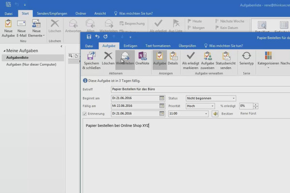
Task: Collapse Meine Aufgaben group
Action: click(4, 51)
